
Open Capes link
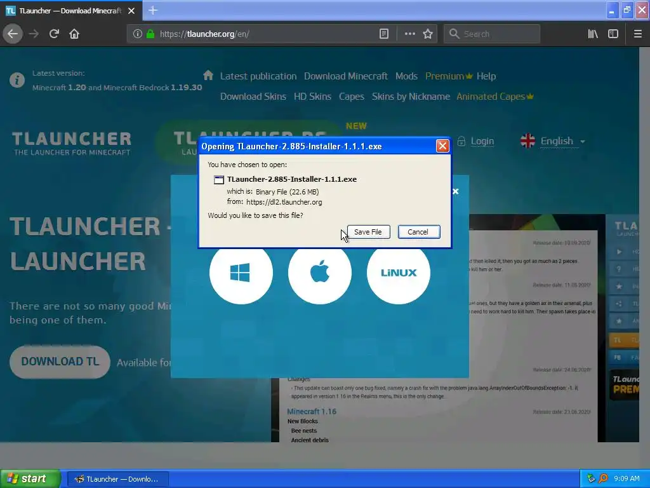coord(352,97)
